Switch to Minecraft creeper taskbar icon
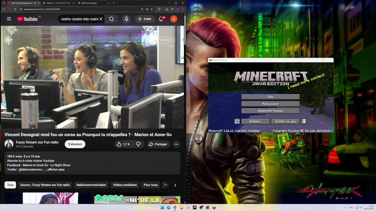The height and width of the screenshot is (211, 376). pyautogui.click(x=207, y=207)
